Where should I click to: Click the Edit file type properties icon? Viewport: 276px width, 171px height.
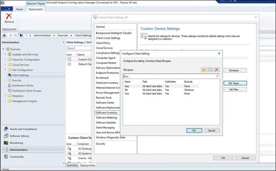point(210,70)
